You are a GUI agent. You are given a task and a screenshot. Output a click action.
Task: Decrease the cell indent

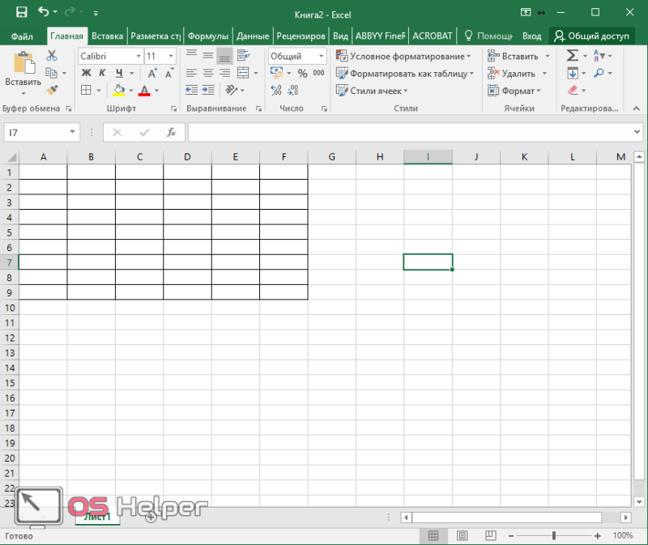coord(191,90)
